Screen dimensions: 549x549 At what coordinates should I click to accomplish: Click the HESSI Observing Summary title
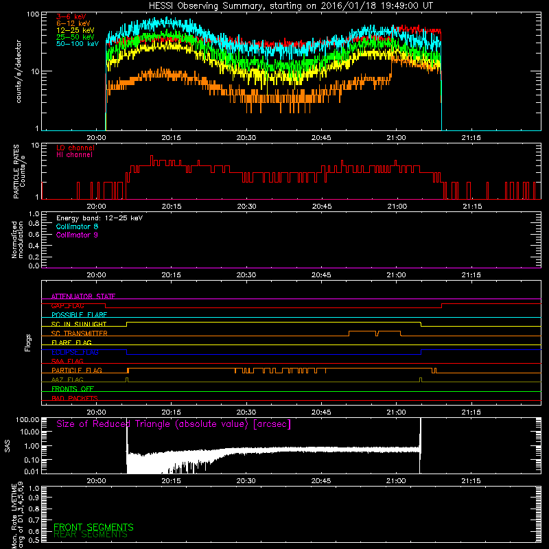[290, 5]
